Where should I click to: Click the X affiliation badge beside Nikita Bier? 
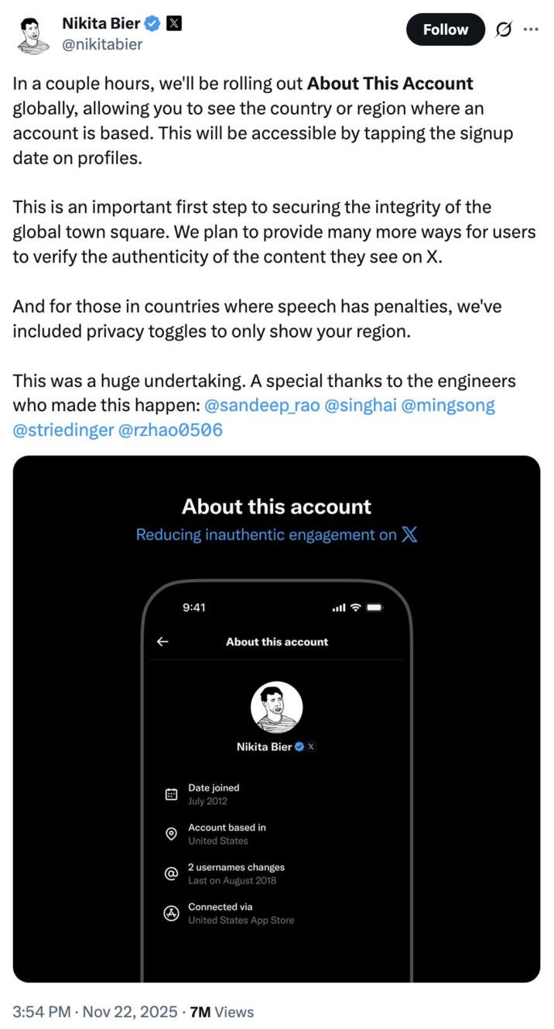(176, 23)
